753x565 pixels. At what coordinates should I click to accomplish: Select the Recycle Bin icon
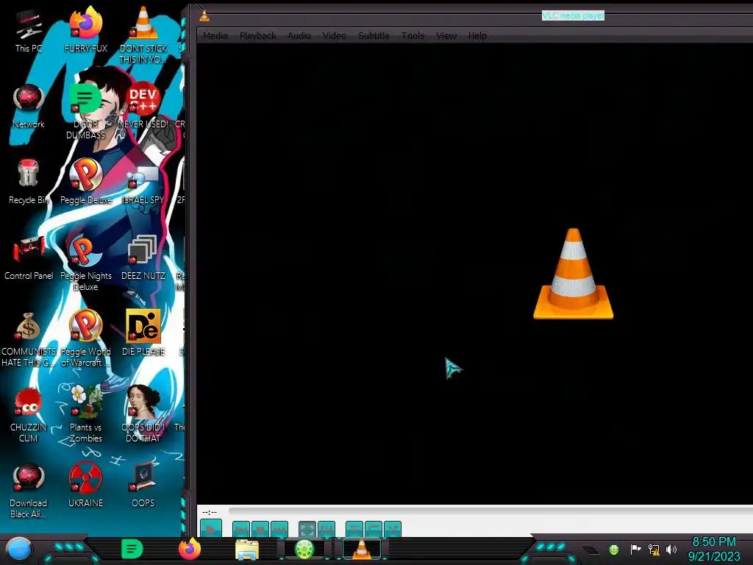point(29,182)
